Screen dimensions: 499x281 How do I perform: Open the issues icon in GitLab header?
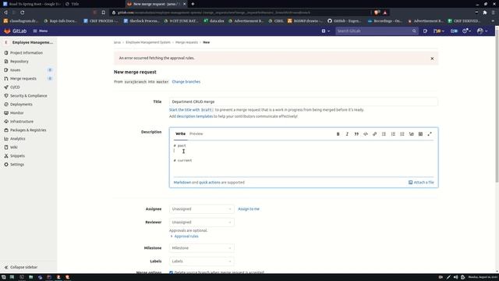click(x=425, y=31)
